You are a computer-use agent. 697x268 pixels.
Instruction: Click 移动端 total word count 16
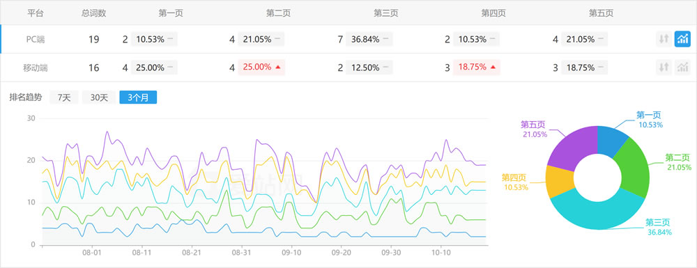(x=94, y=68)
